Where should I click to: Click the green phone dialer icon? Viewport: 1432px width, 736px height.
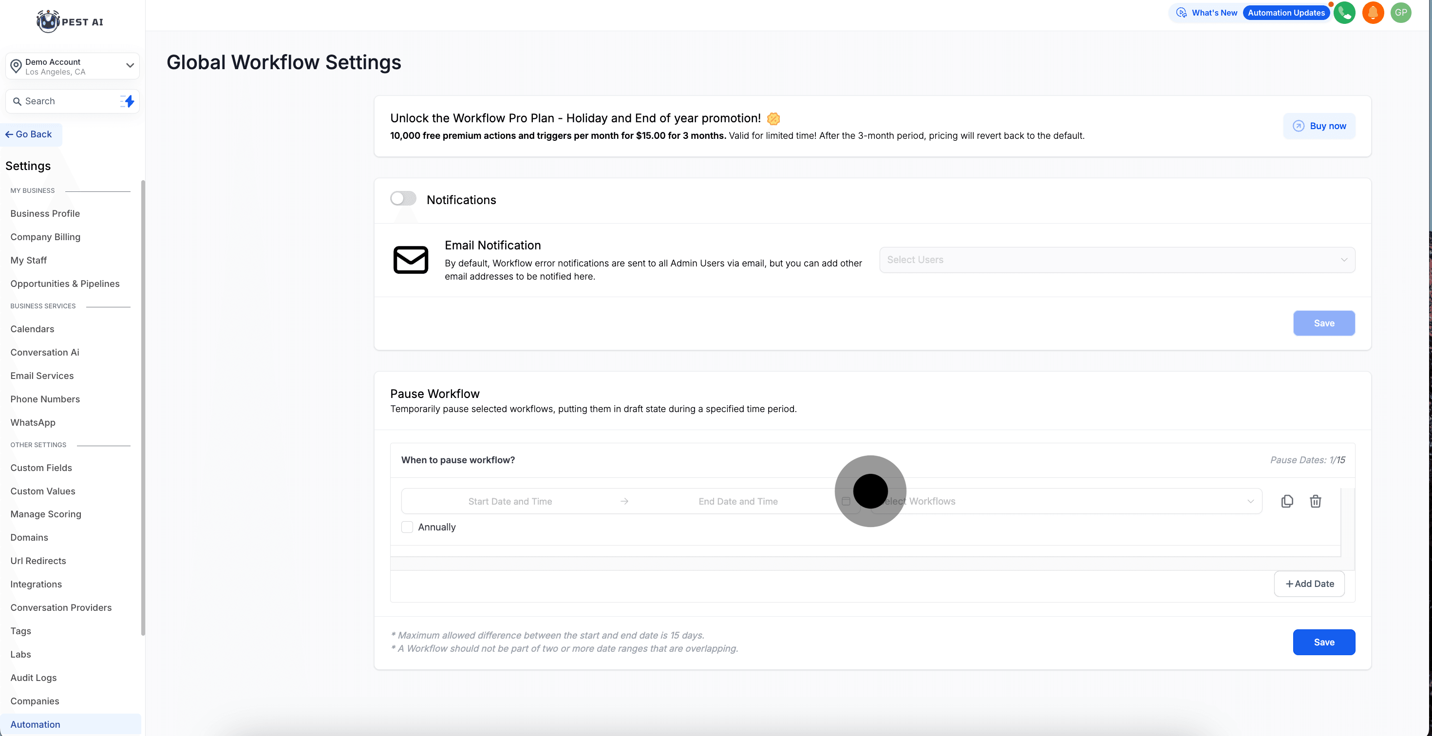click(1344, 13)
